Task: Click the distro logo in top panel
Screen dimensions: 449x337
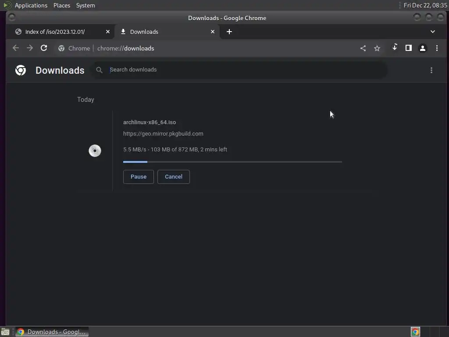Action: pyautogui.click(x=7, y=5)
